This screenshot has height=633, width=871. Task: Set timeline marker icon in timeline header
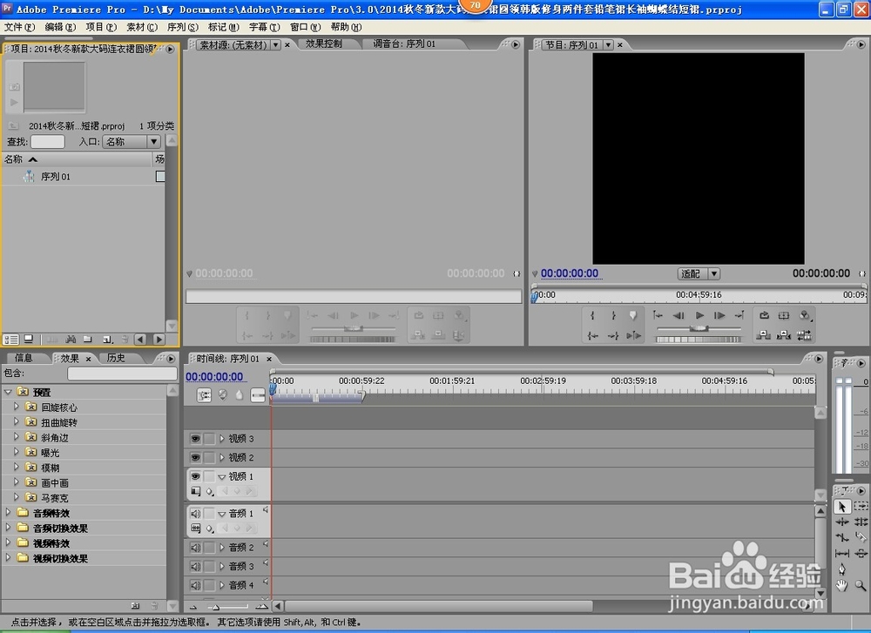pyautogui.click(x=239, y=394)
